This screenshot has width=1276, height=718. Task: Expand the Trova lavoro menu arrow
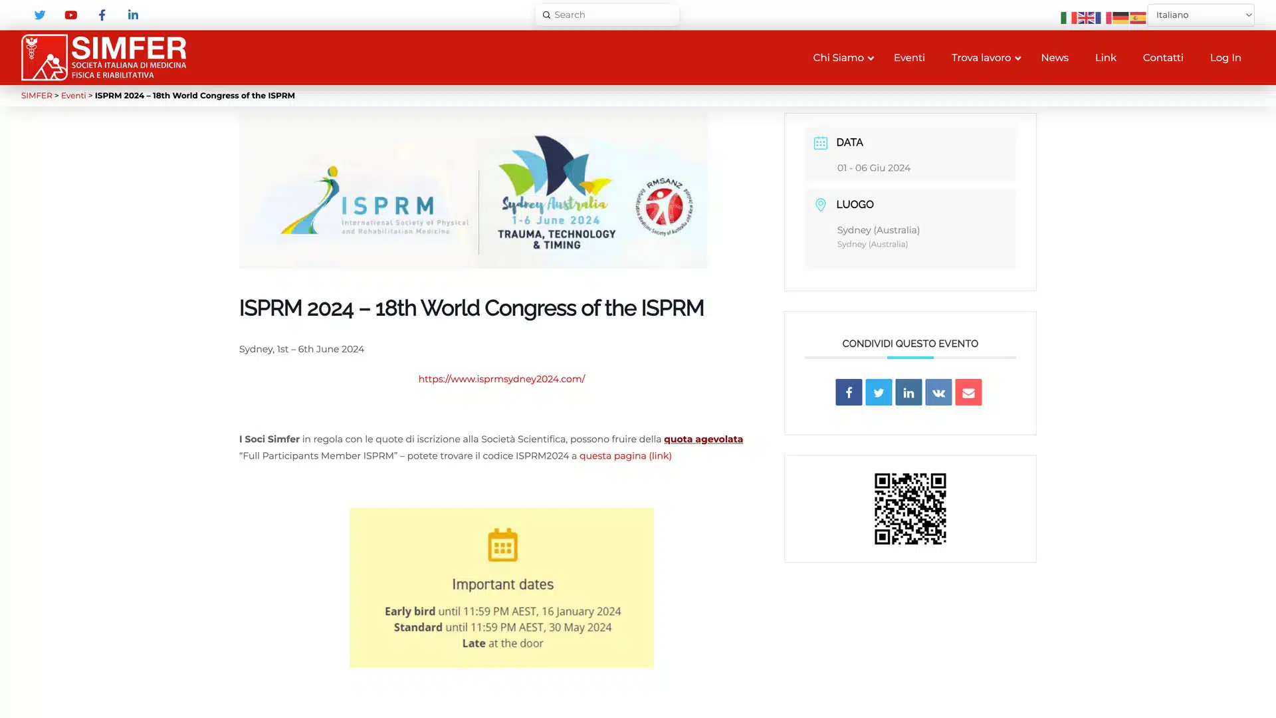[x=1017, y=59]
